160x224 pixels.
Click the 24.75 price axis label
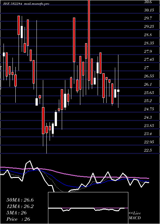coord(148,109)
